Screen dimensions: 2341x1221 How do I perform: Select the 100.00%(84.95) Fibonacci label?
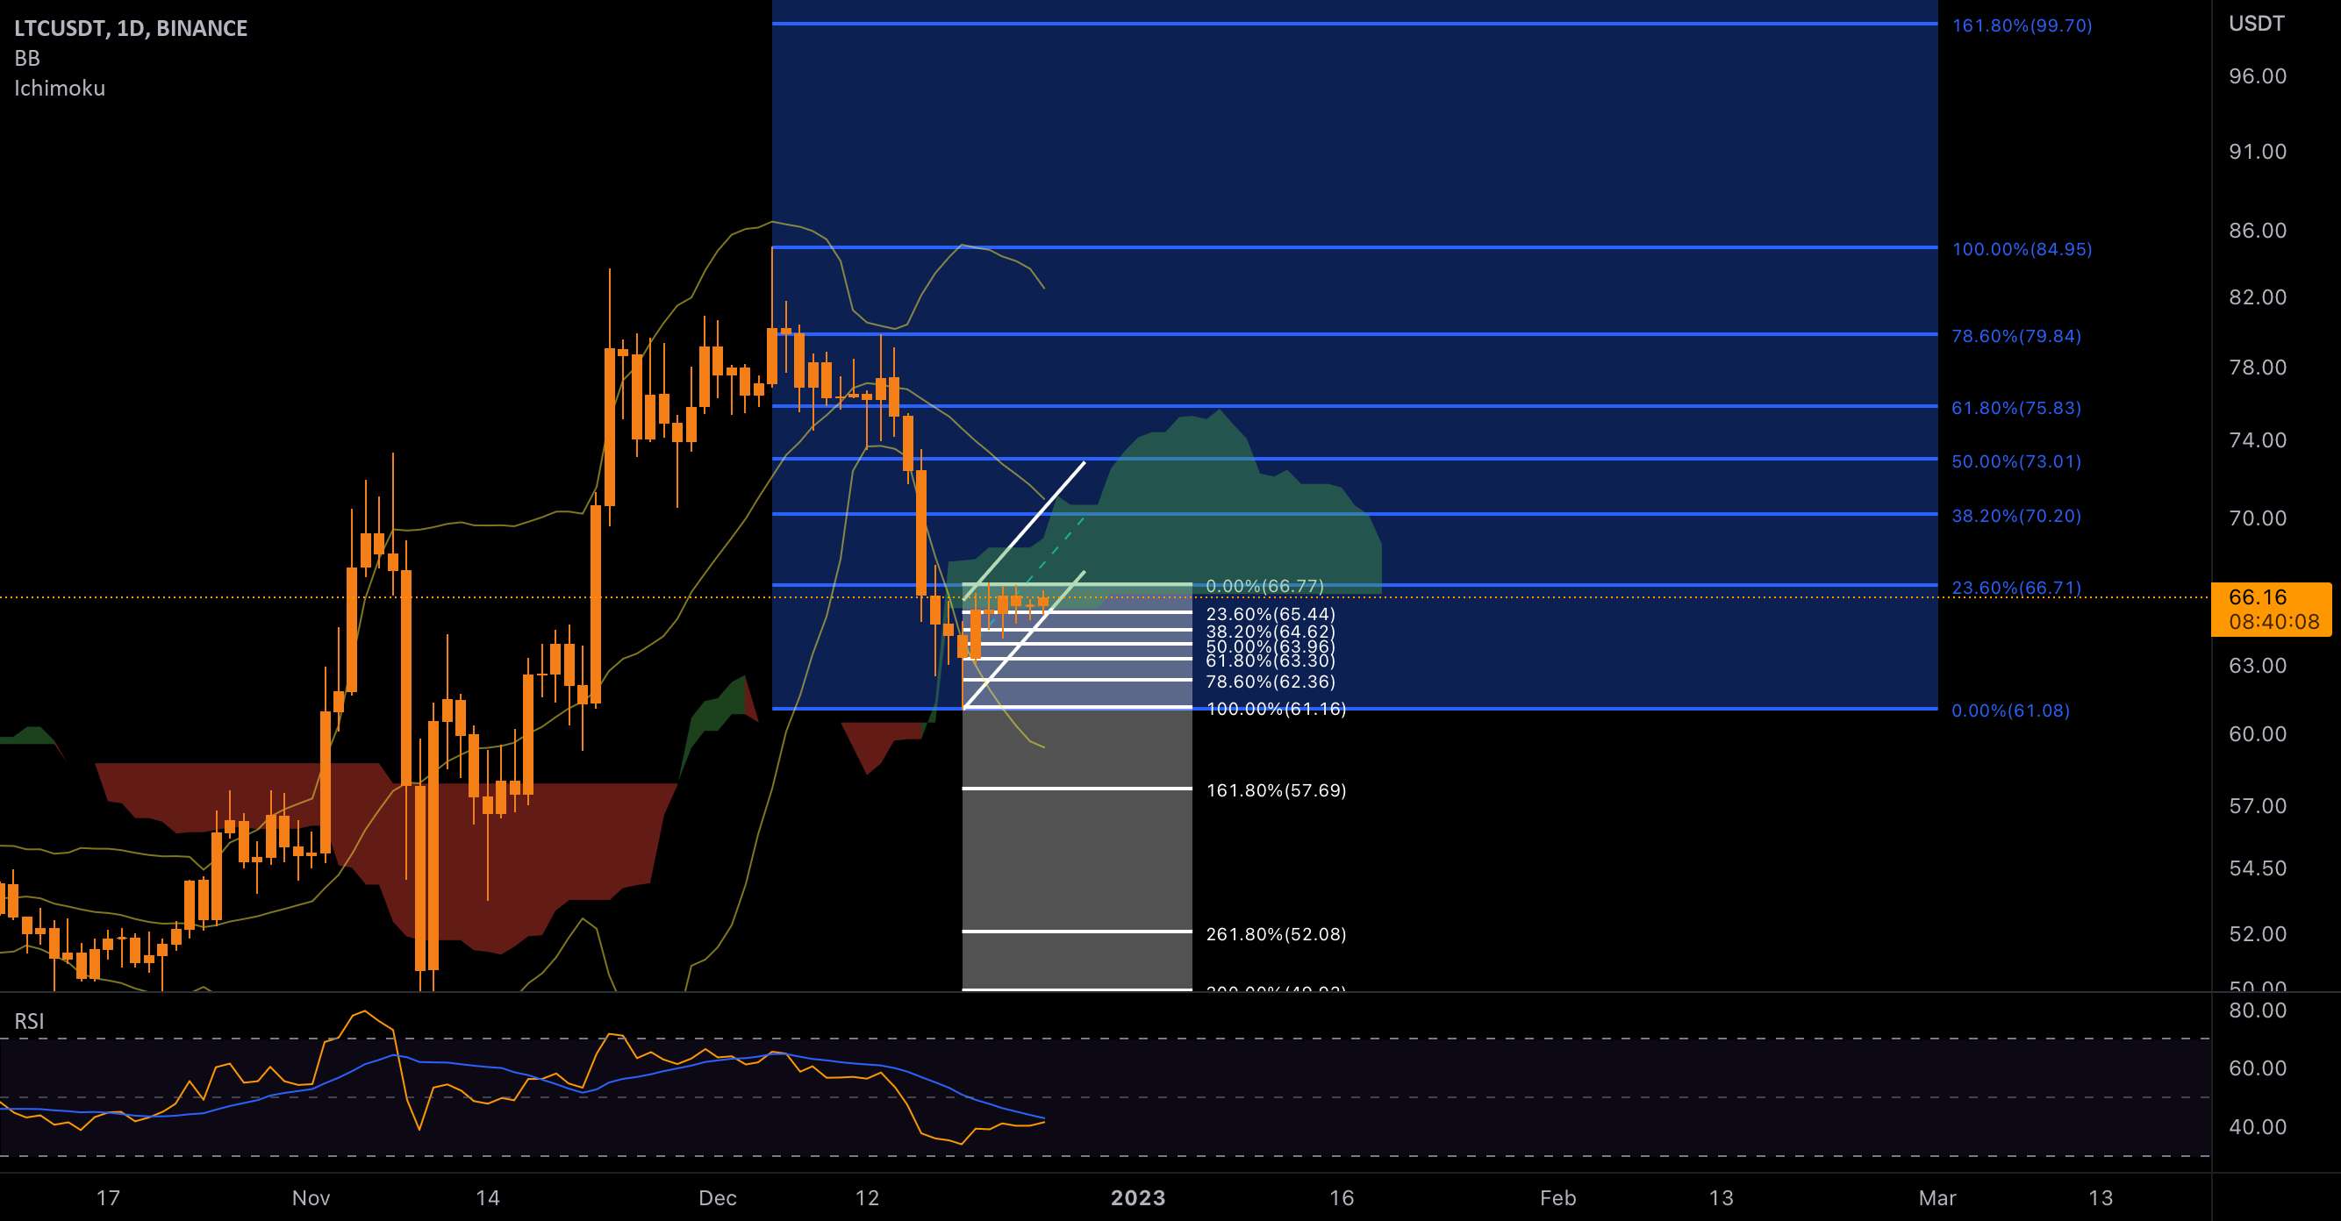2022,249
